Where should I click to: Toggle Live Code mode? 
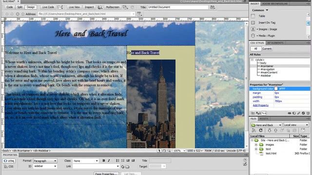click(x=48, y=7)
